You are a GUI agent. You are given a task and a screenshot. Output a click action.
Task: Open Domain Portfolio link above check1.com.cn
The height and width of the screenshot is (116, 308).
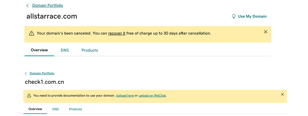pos(42,73)
